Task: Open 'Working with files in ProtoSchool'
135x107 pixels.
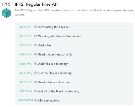Action: (60, 36)
